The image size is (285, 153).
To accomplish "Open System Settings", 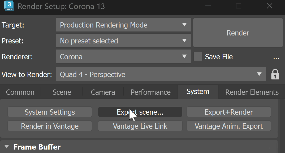I will click(x=50, y=112).
